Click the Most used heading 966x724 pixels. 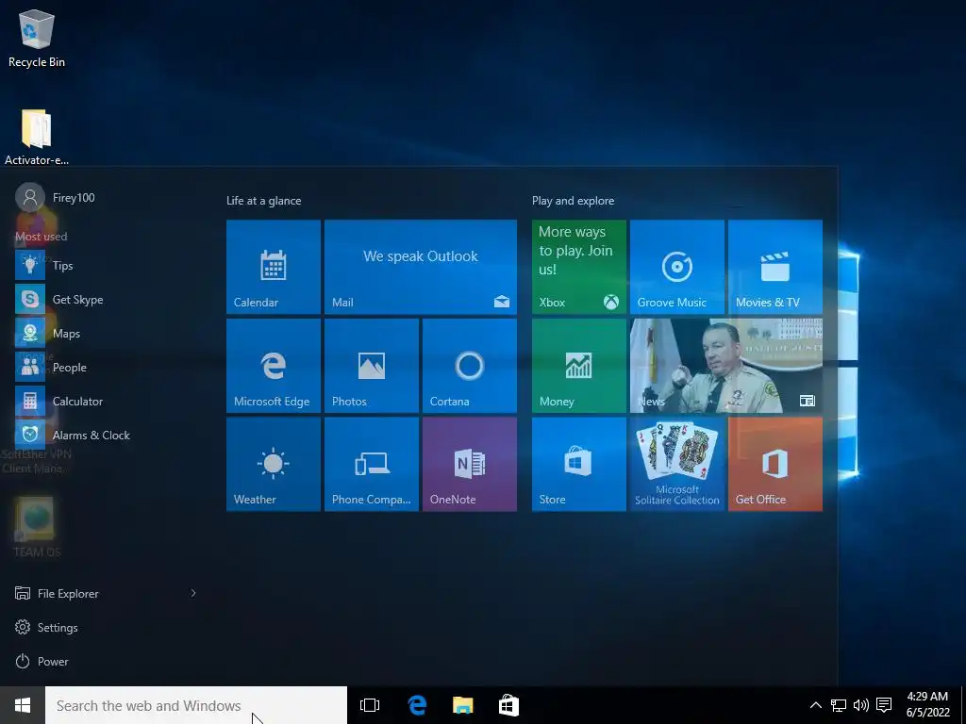[x=42, y=237]
